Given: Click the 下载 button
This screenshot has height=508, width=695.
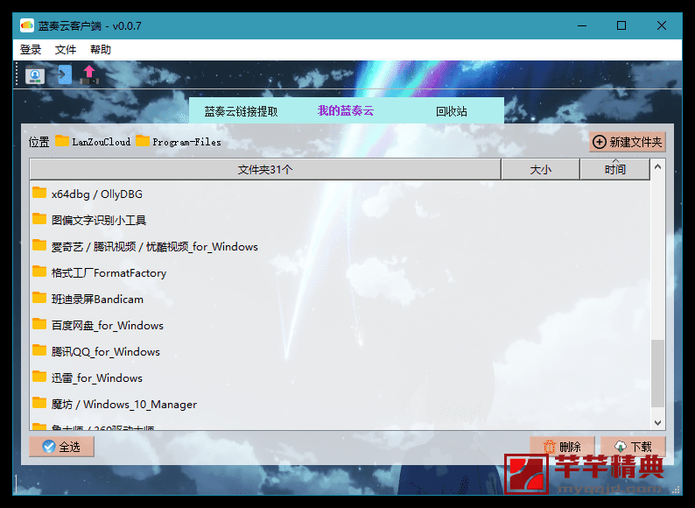Looking at the screenshot, I should click(x=633, y=447).
